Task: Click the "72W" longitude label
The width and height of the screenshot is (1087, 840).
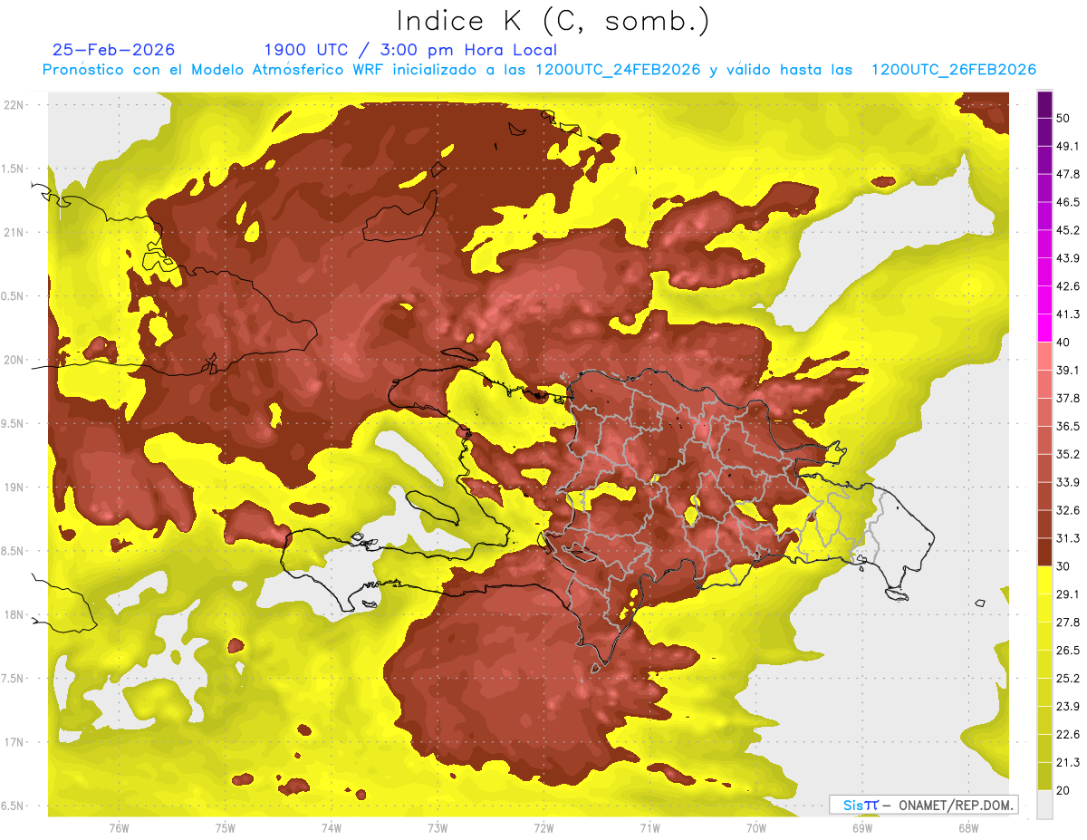Action: pyautogui.click(x=543, y=827)
